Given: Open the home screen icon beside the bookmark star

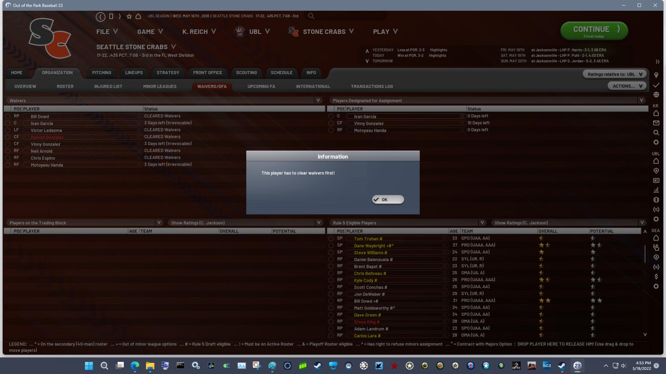Looking at the screenshot, I should pos(138,16).
